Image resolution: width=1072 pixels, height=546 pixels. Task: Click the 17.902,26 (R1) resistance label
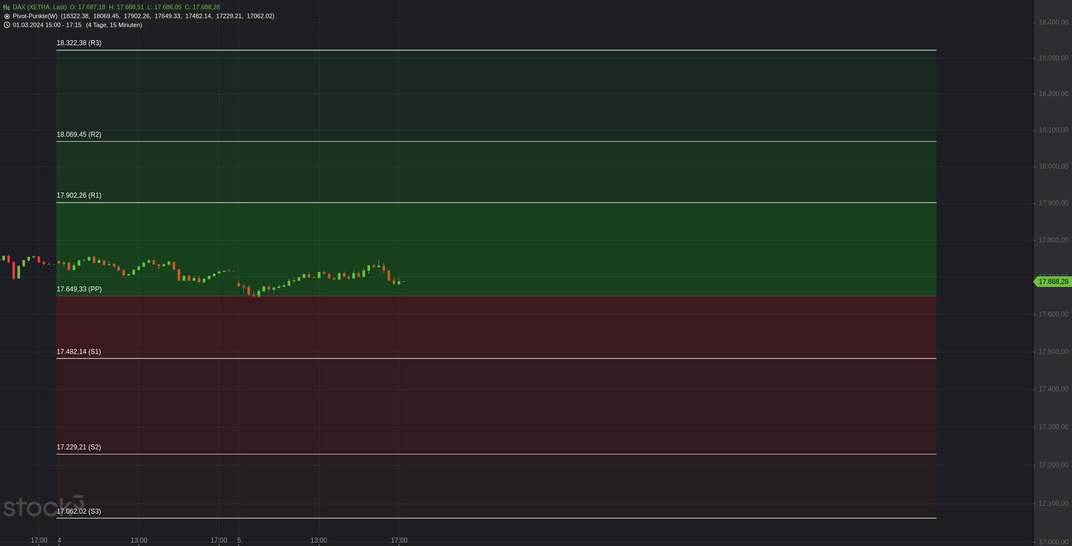79,195
